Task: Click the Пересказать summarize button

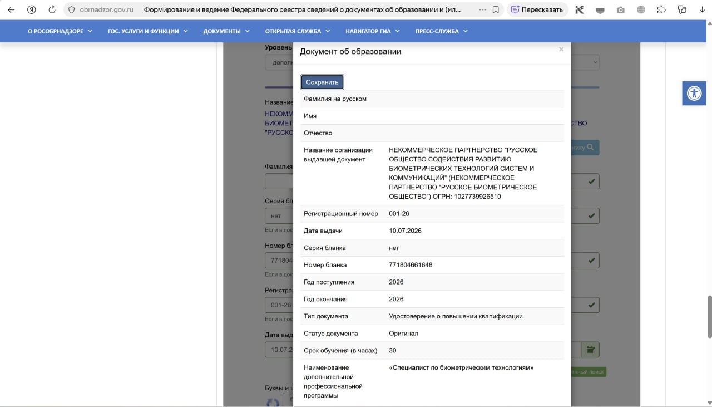Action: (x=537, y=9)
